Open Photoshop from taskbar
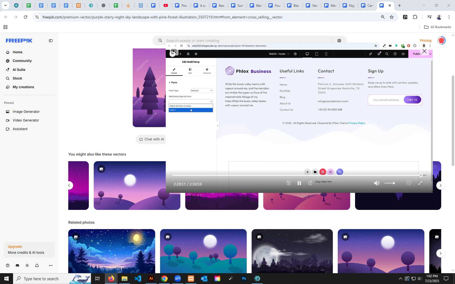 (x=244, y=279)
